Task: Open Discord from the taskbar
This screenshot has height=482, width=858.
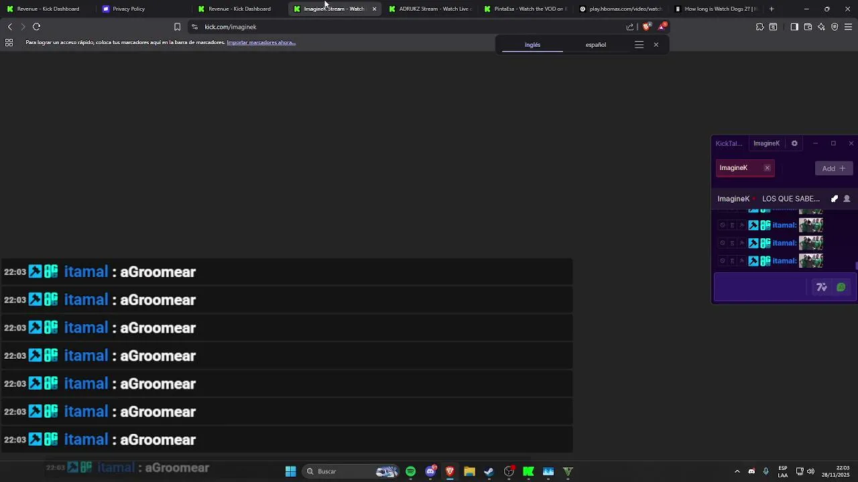Action: (430, 471)
